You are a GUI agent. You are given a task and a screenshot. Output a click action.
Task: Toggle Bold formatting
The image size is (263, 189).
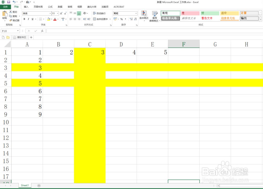pyautogui.click(x=24, y=19)
